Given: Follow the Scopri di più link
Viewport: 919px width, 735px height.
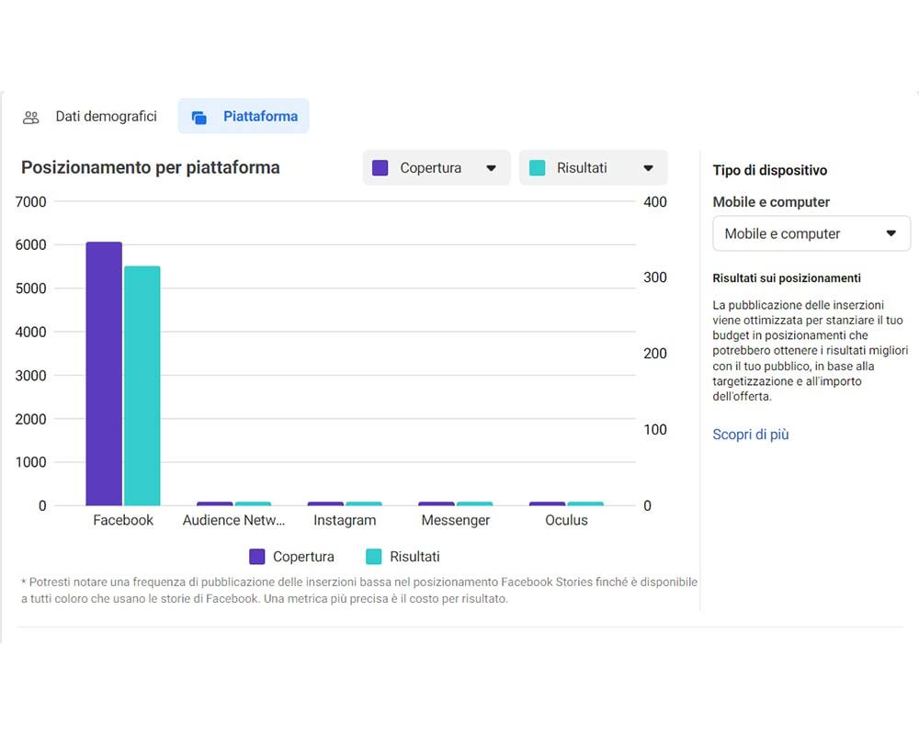Looking at the screenshot, I should coord(751,435).
